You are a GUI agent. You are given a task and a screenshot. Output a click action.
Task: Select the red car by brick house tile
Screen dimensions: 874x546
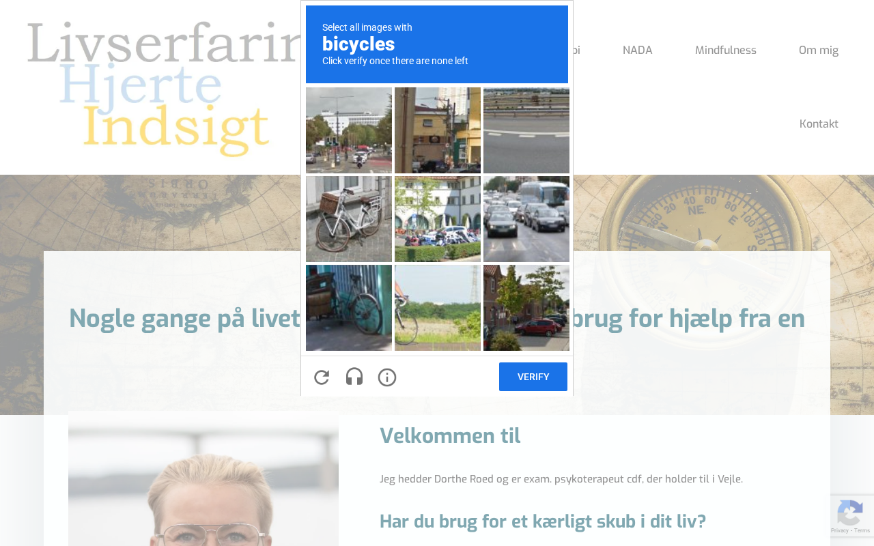point(526,308)
